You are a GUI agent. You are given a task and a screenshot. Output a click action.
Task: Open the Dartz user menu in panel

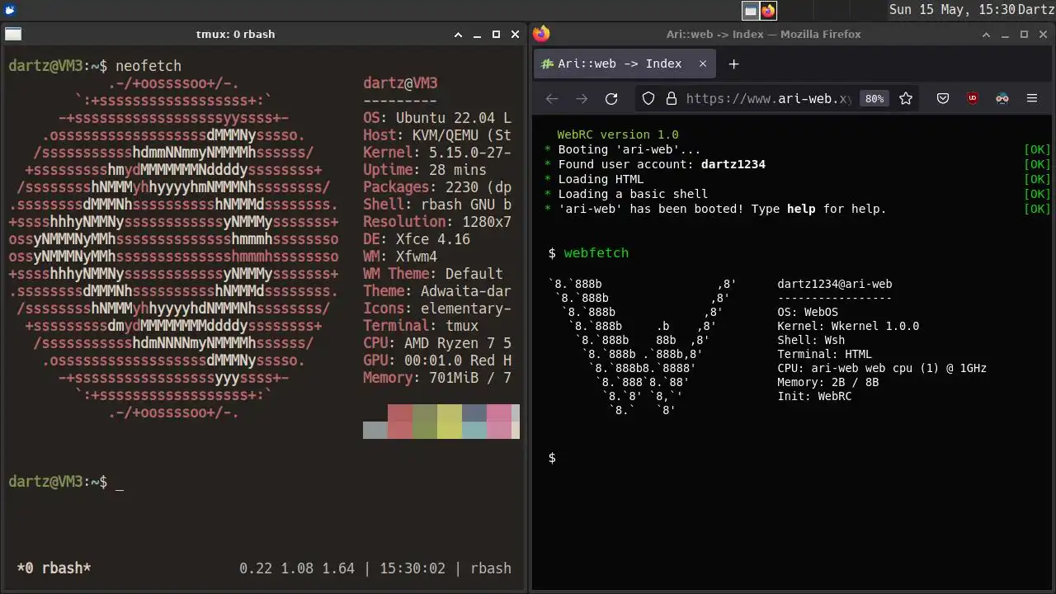coord(1035,10)
